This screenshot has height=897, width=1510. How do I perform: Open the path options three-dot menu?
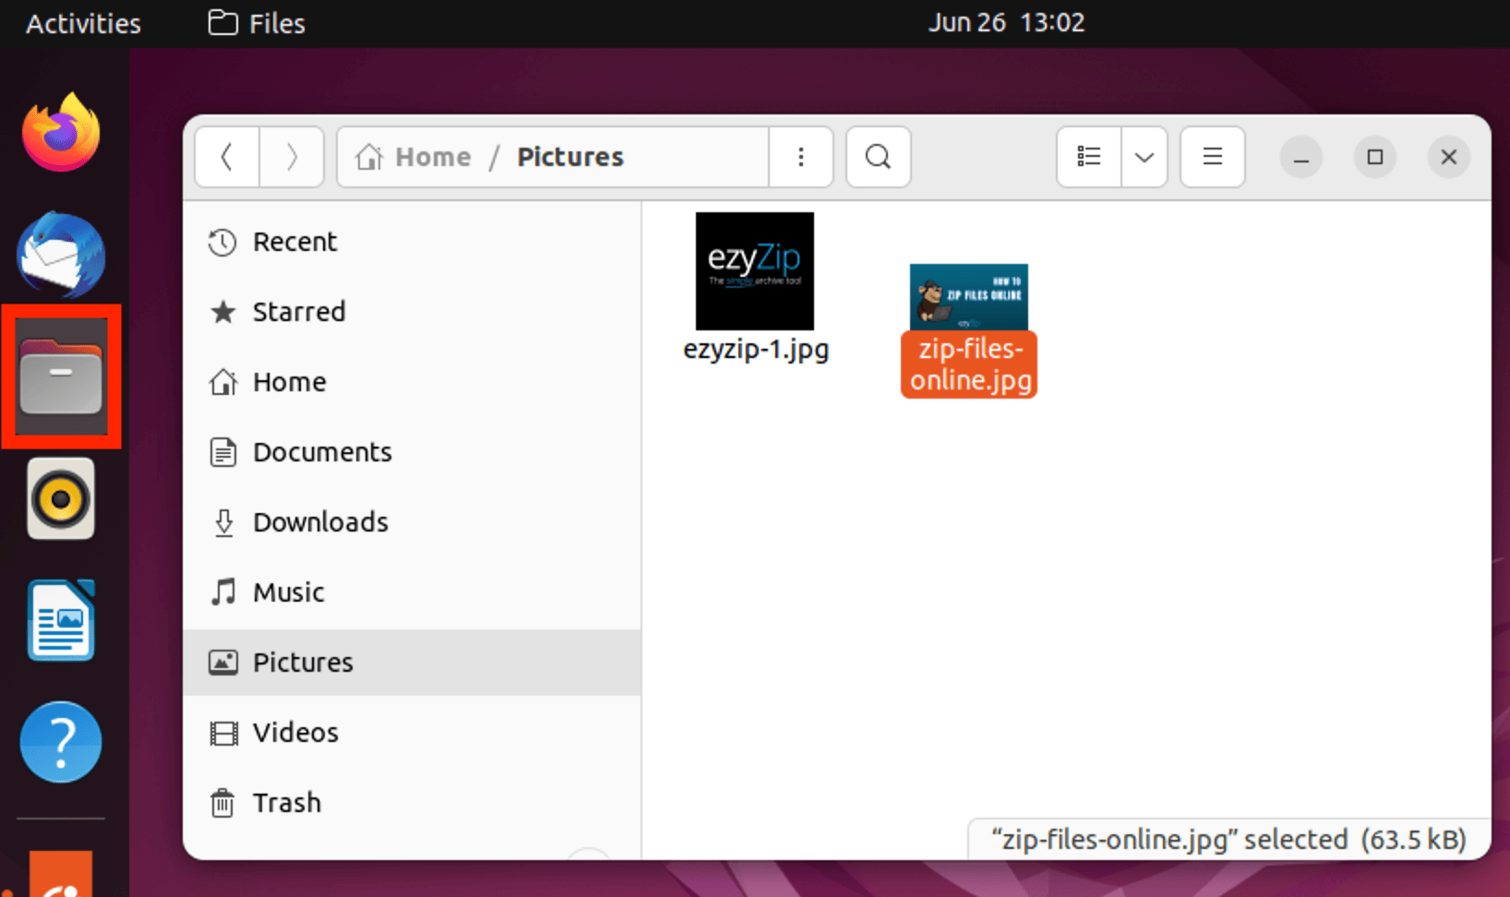pyautogui.click(x=800, y=157)
